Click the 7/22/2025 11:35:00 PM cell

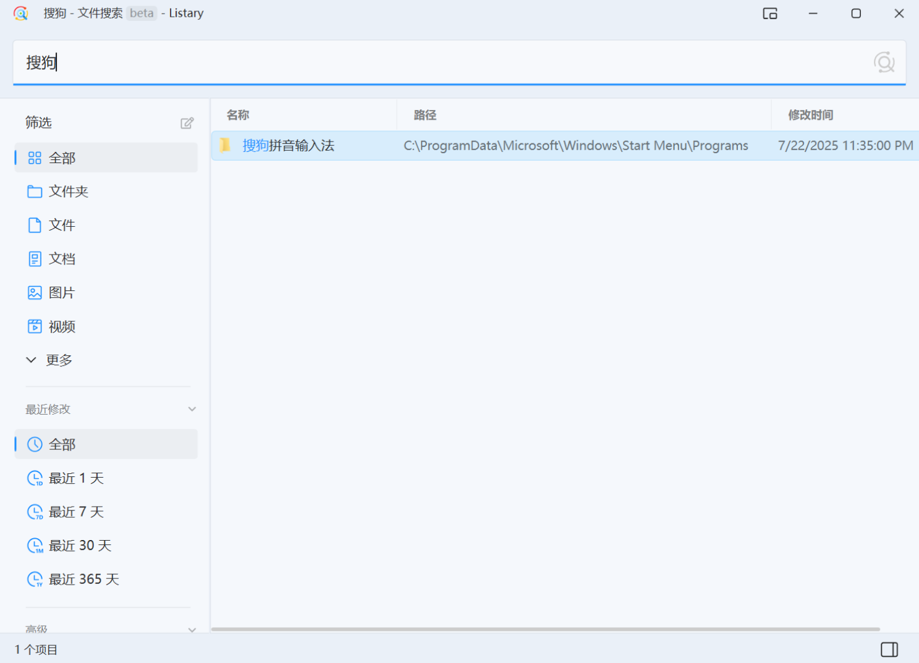point(845,146)
